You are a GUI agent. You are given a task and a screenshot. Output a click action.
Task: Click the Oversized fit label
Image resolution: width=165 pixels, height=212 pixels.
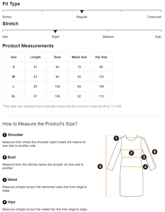pyautogui.click(x=154, y=17)
